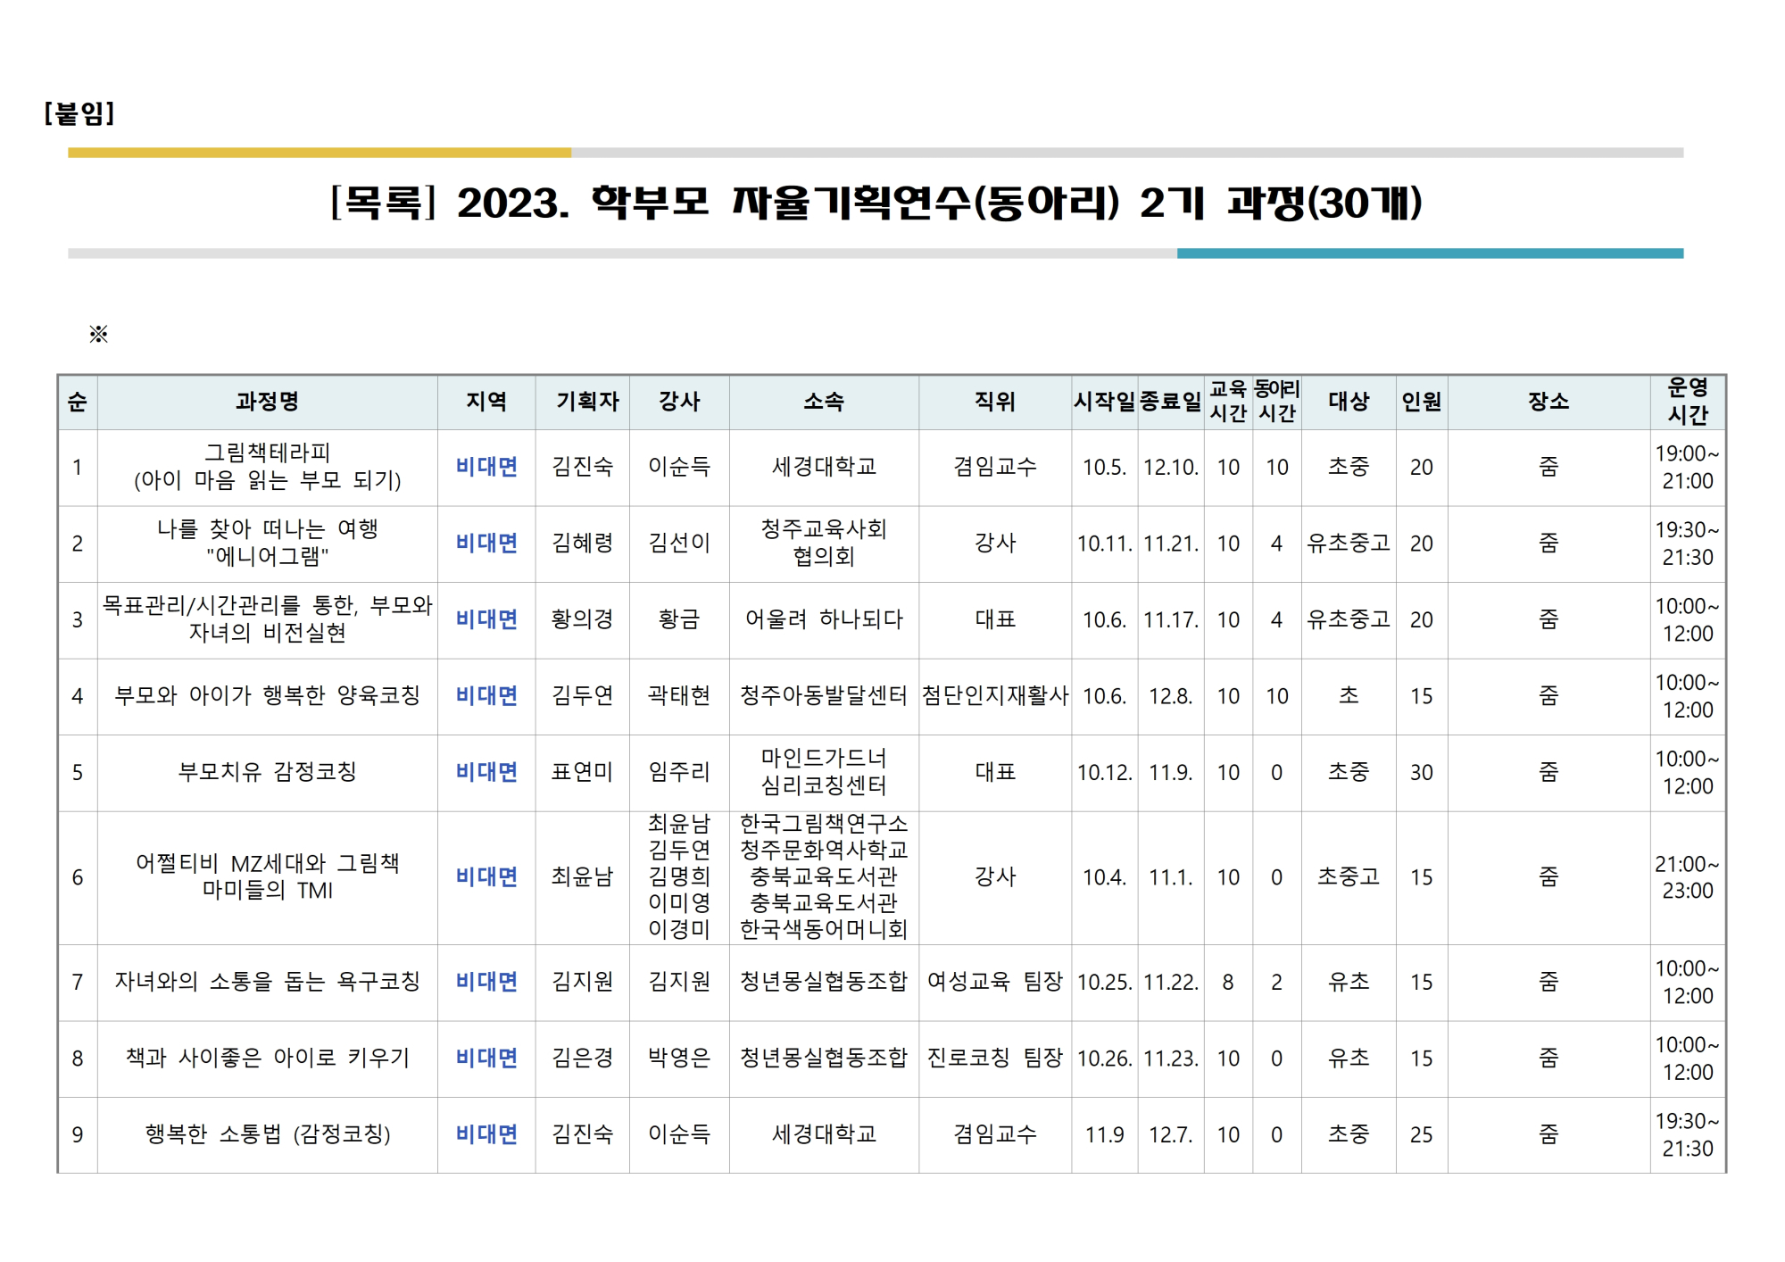Click headcount '25' in row 9
Viewport: 1785px width, 1262px height.
click(x=1422, y=1135)
